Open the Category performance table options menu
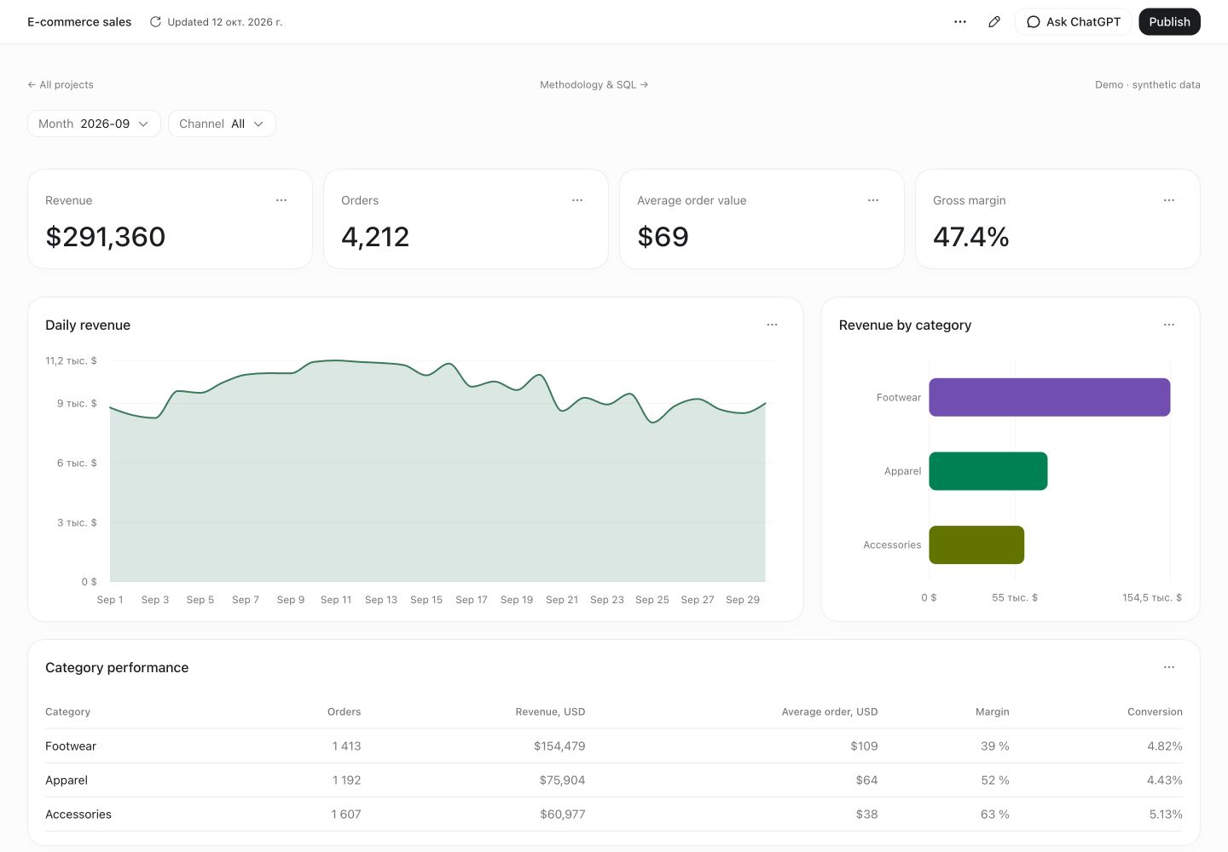The height and width of the screenshot is (852, 1228). click(1169, 667)
